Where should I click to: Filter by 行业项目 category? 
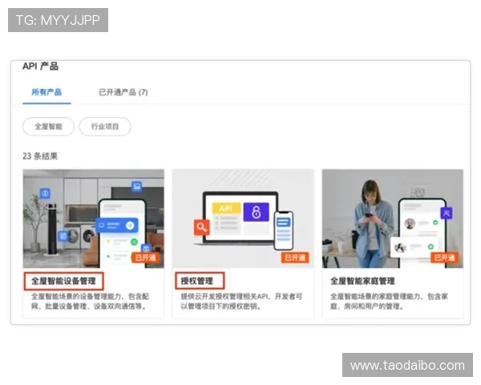coord(105,127)
